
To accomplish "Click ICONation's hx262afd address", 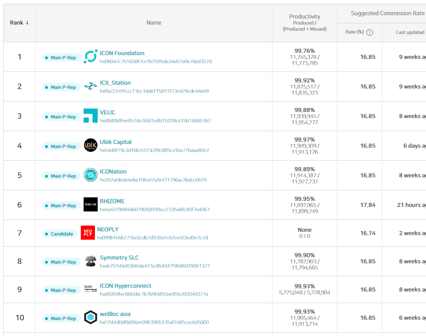I will [153, 180].
